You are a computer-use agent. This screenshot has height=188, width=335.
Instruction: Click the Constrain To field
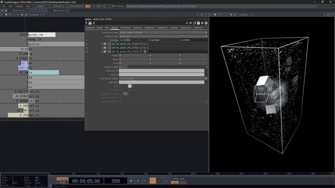162,71
